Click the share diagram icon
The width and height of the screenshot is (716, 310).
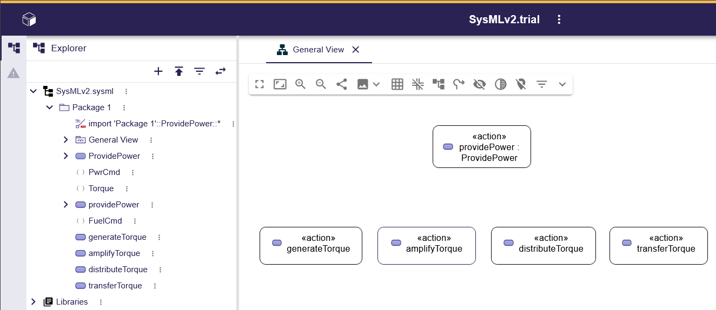click(x=341, y=84)
